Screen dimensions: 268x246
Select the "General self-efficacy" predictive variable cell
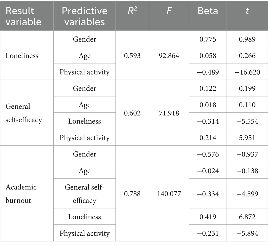85,194
